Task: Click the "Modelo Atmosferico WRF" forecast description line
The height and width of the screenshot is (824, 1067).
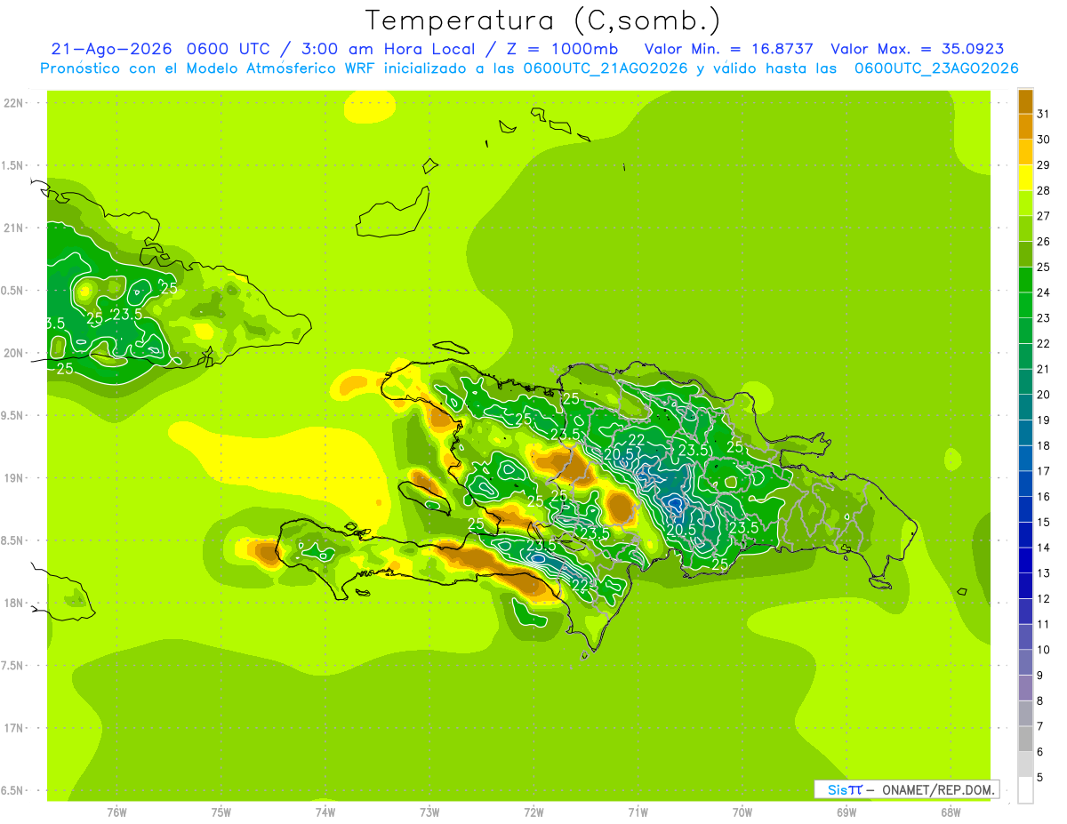Action: [529, 68]
